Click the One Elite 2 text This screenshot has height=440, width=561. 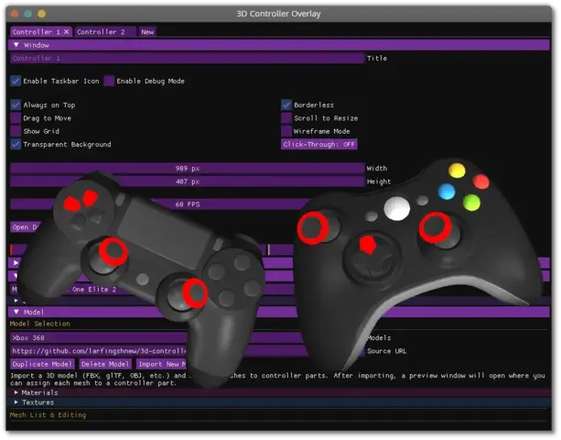click(x=94, y=290)
